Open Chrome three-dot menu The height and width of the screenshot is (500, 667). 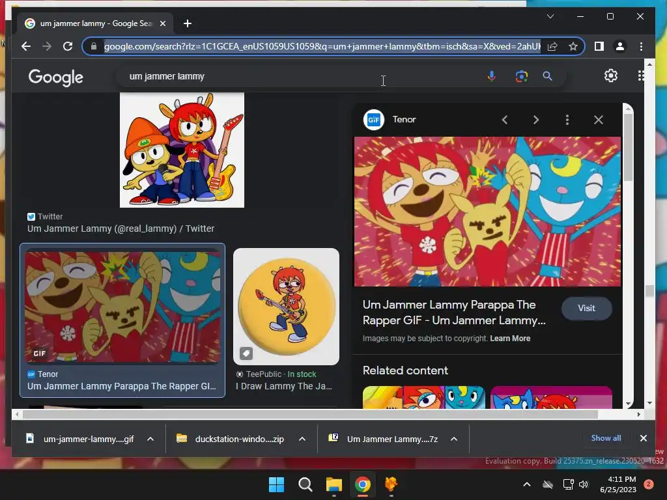[x=641, y=46]
